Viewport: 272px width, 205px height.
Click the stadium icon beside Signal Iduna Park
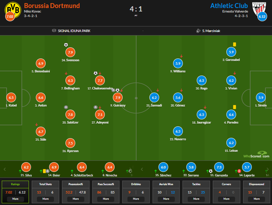(54, 31)
